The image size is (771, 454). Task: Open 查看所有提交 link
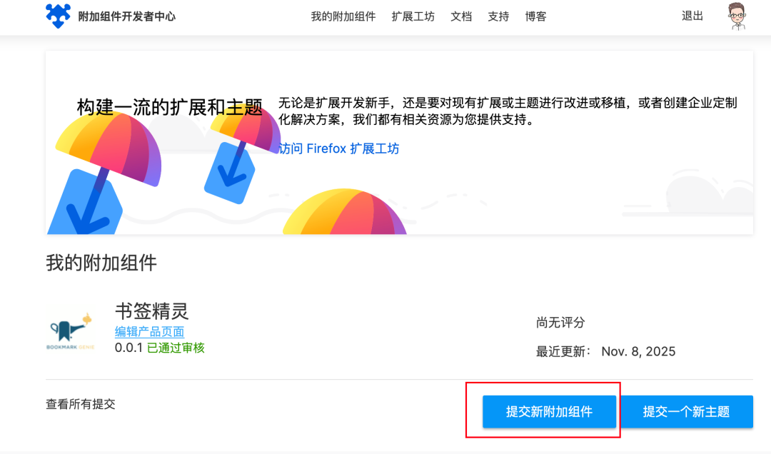81,404
